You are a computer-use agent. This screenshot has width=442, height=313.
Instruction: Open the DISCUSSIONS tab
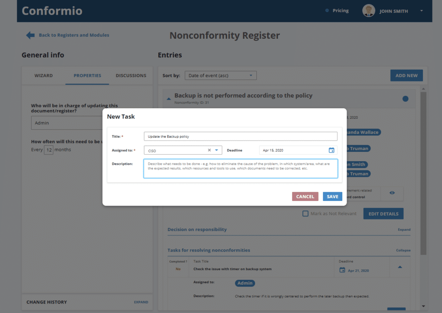pyautogui.click(x=131, y=75)
